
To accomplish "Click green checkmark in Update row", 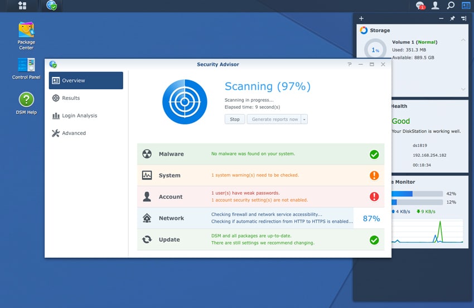I will click(x=374, y=240).
